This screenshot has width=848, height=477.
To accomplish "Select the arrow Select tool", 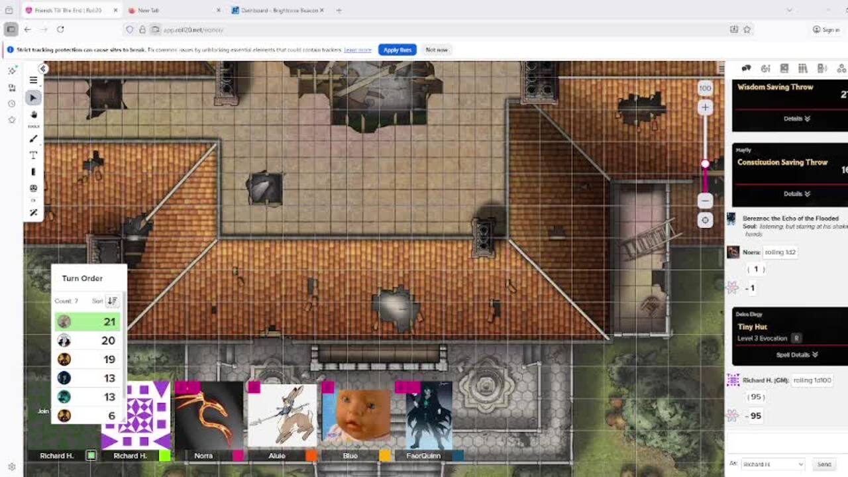I will 33,98.
